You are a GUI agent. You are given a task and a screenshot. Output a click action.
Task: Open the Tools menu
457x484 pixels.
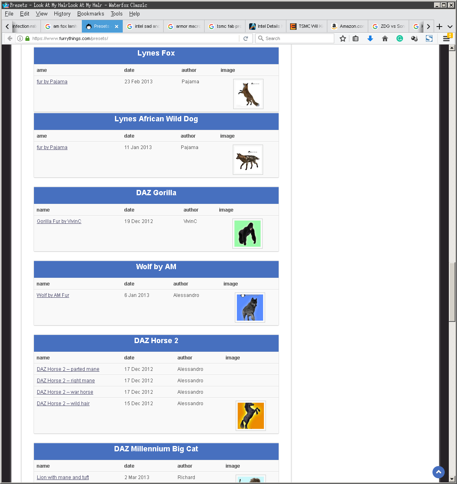pos(117,13)
